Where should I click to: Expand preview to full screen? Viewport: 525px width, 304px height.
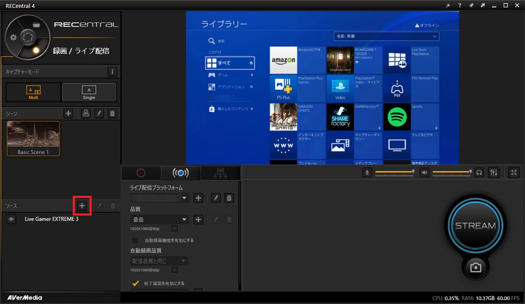coord(514,173)
